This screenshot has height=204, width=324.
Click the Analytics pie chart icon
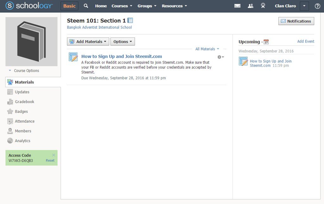coord(10,141)
